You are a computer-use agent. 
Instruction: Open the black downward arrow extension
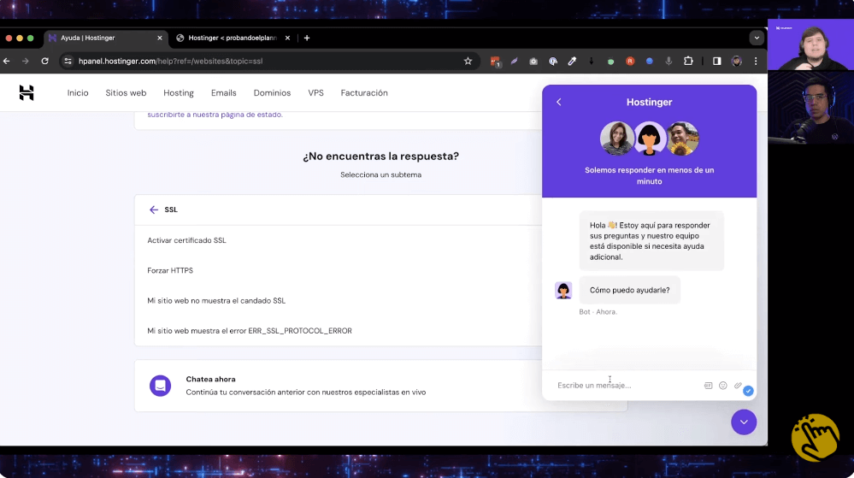(x=592, y=61)
